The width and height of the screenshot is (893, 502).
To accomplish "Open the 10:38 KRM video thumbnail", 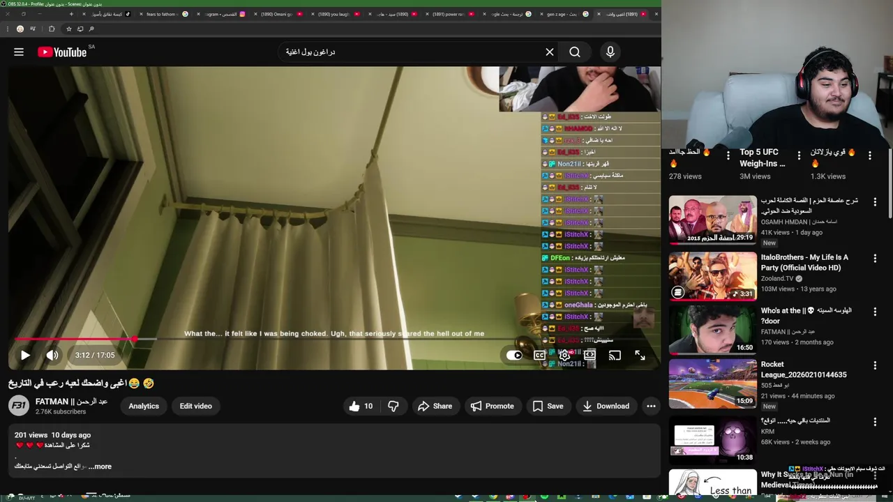I will (712, 439).
